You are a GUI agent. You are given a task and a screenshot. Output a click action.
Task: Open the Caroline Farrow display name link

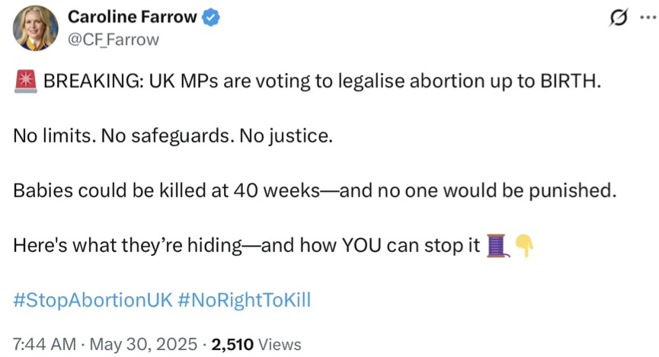point(132,17)
